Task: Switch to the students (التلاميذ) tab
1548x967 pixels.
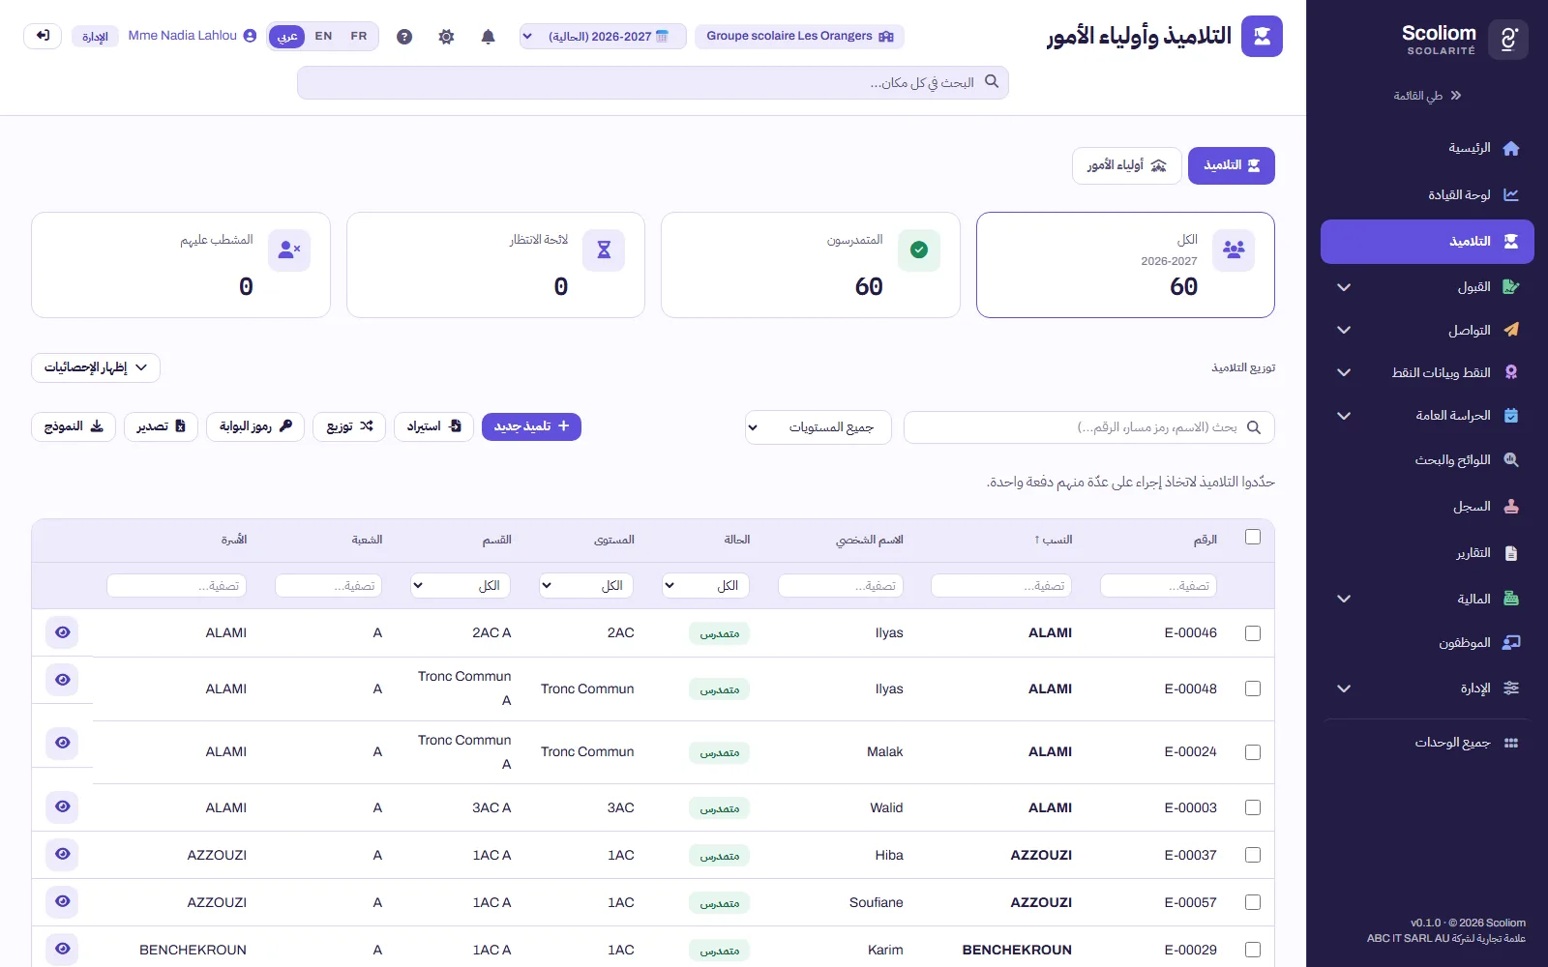Action: (1232, 165)
